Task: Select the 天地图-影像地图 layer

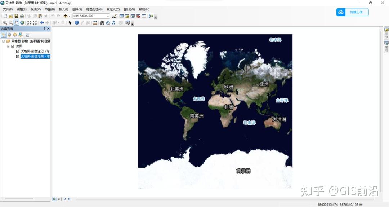Action: (x=35, y=56)
